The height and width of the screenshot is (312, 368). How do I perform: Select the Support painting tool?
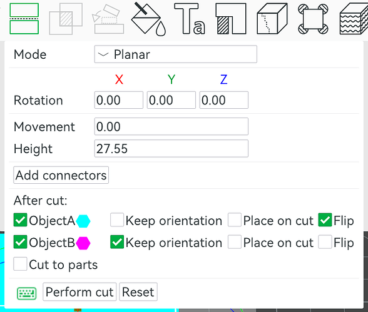231,19
